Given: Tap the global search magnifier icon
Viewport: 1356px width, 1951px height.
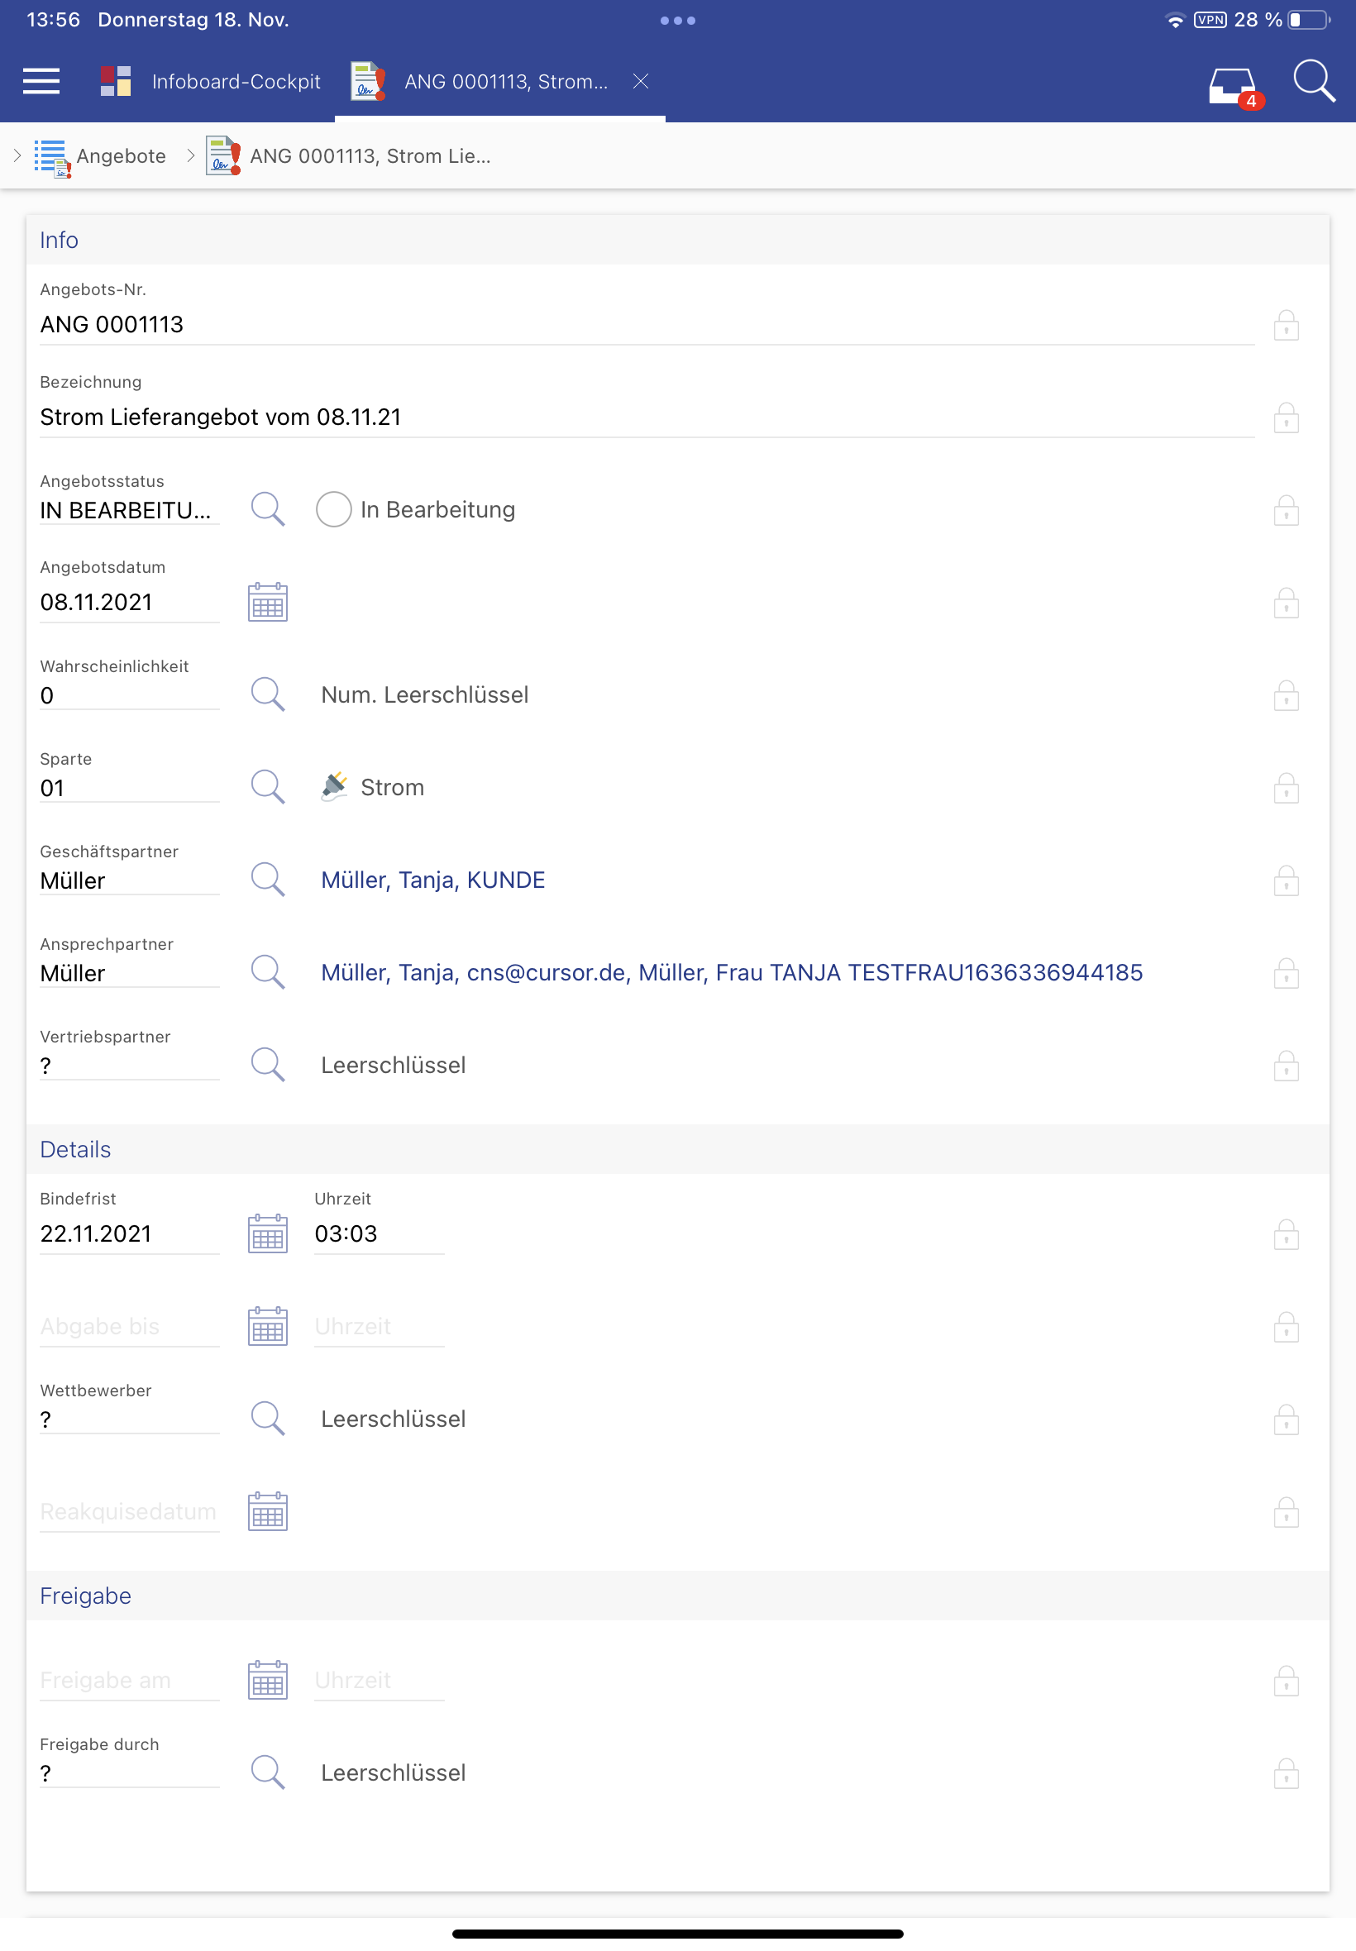Looking at the screenshot, I should click(1313, 82).
